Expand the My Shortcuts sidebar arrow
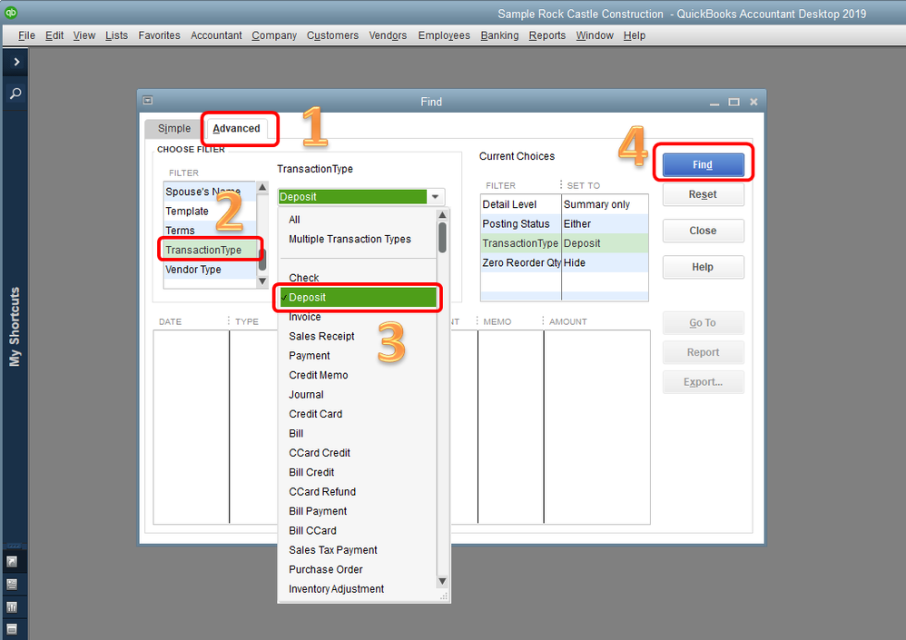Screen dimensions: 906x640 pyautogui.click(x=16, y=61)
